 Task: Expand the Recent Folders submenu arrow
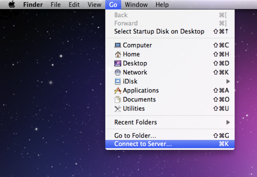pyautogui.click(x=228, y=122)
